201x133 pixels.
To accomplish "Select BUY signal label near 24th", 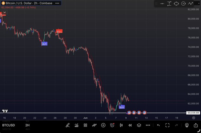I will click(44, 44).
